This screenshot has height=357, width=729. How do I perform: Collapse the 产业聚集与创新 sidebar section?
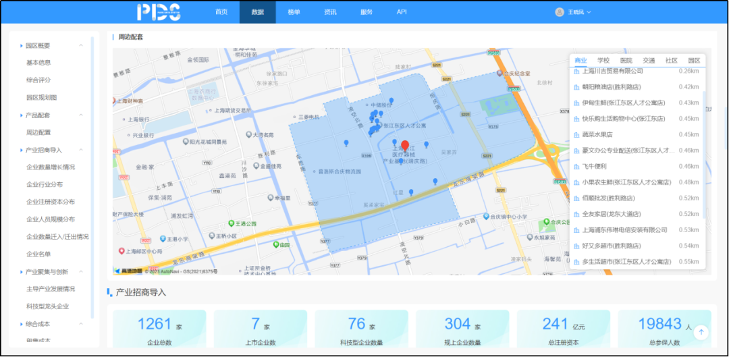81,272
